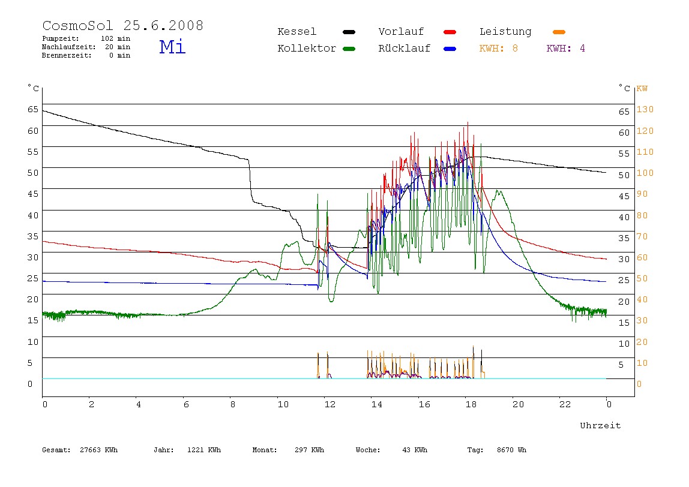The width and height of the screenshot is (689, 487).
Task: Click the total value '27663 KWh'
Action: pos(99,450)
